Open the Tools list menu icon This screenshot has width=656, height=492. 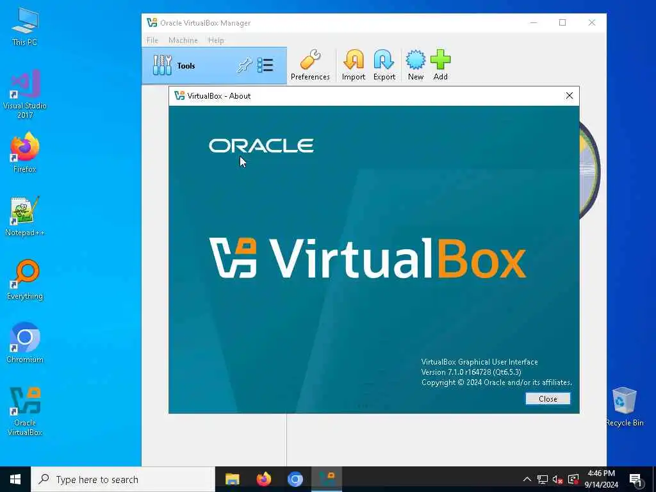(265, 66)
